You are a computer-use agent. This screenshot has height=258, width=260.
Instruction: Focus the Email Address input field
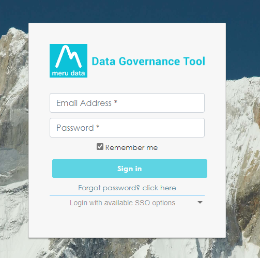click(x=127, y=103)
